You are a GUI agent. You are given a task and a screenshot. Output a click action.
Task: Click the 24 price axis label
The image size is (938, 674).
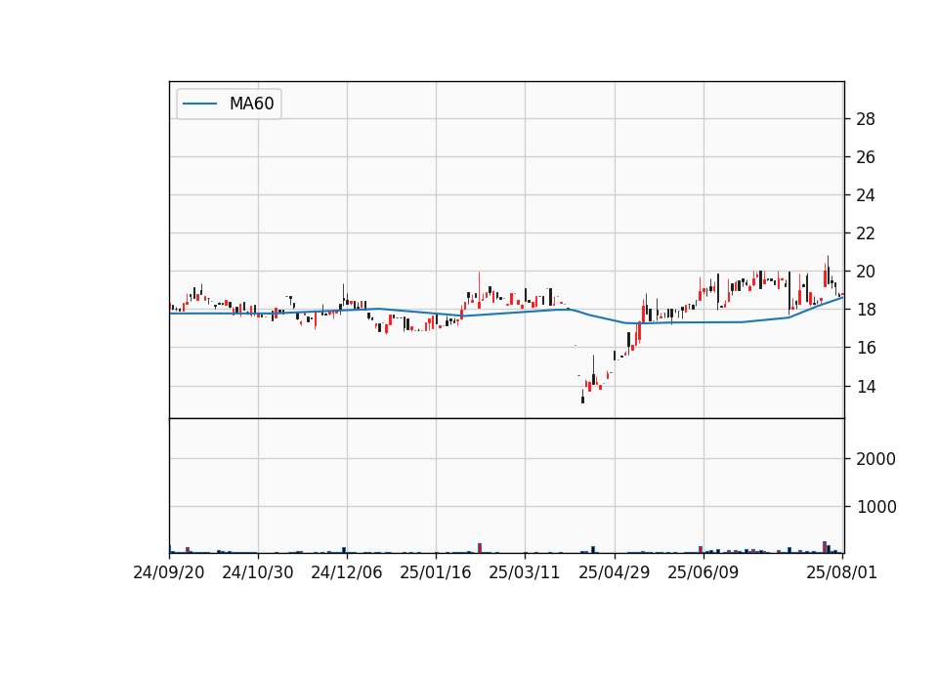click(x=866, y=195)
